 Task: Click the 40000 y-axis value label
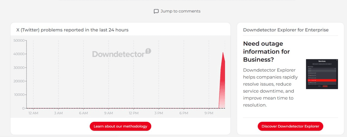(19, 54)
